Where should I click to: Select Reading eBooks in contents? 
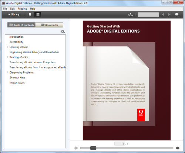[18, 57]
